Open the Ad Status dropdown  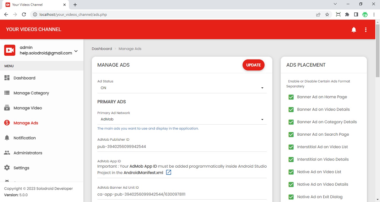point(182,88)
